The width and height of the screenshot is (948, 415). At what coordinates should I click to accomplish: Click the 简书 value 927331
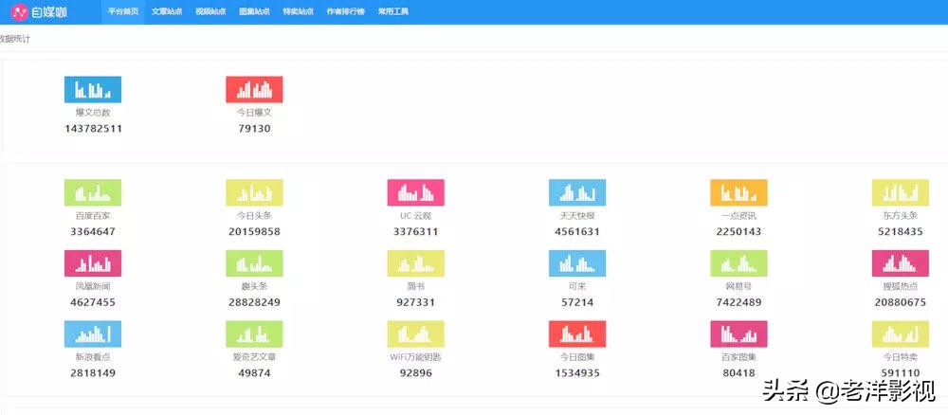[x=416, y=302]
